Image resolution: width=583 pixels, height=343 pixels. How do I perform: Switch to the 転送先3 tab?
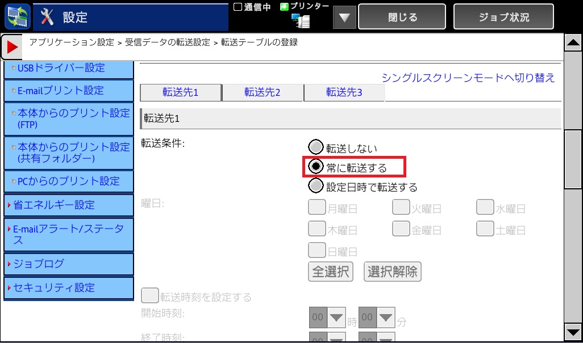pyautogui.click(x=344, y=92)
